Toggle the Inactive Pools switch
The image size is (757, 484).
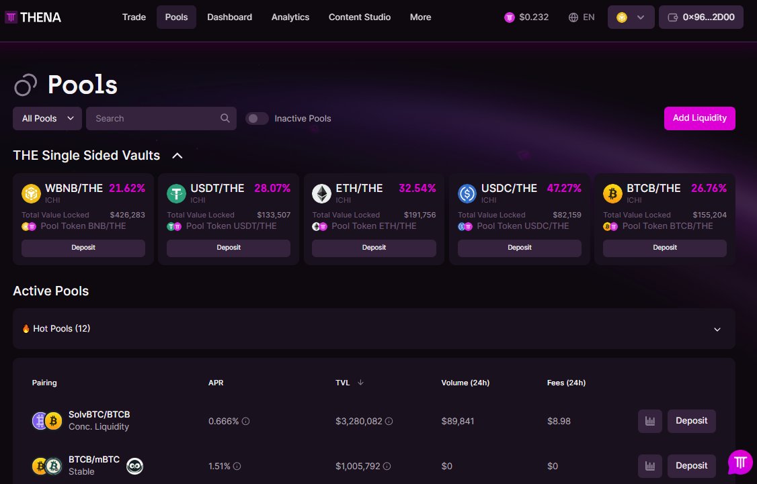[257, 119]
